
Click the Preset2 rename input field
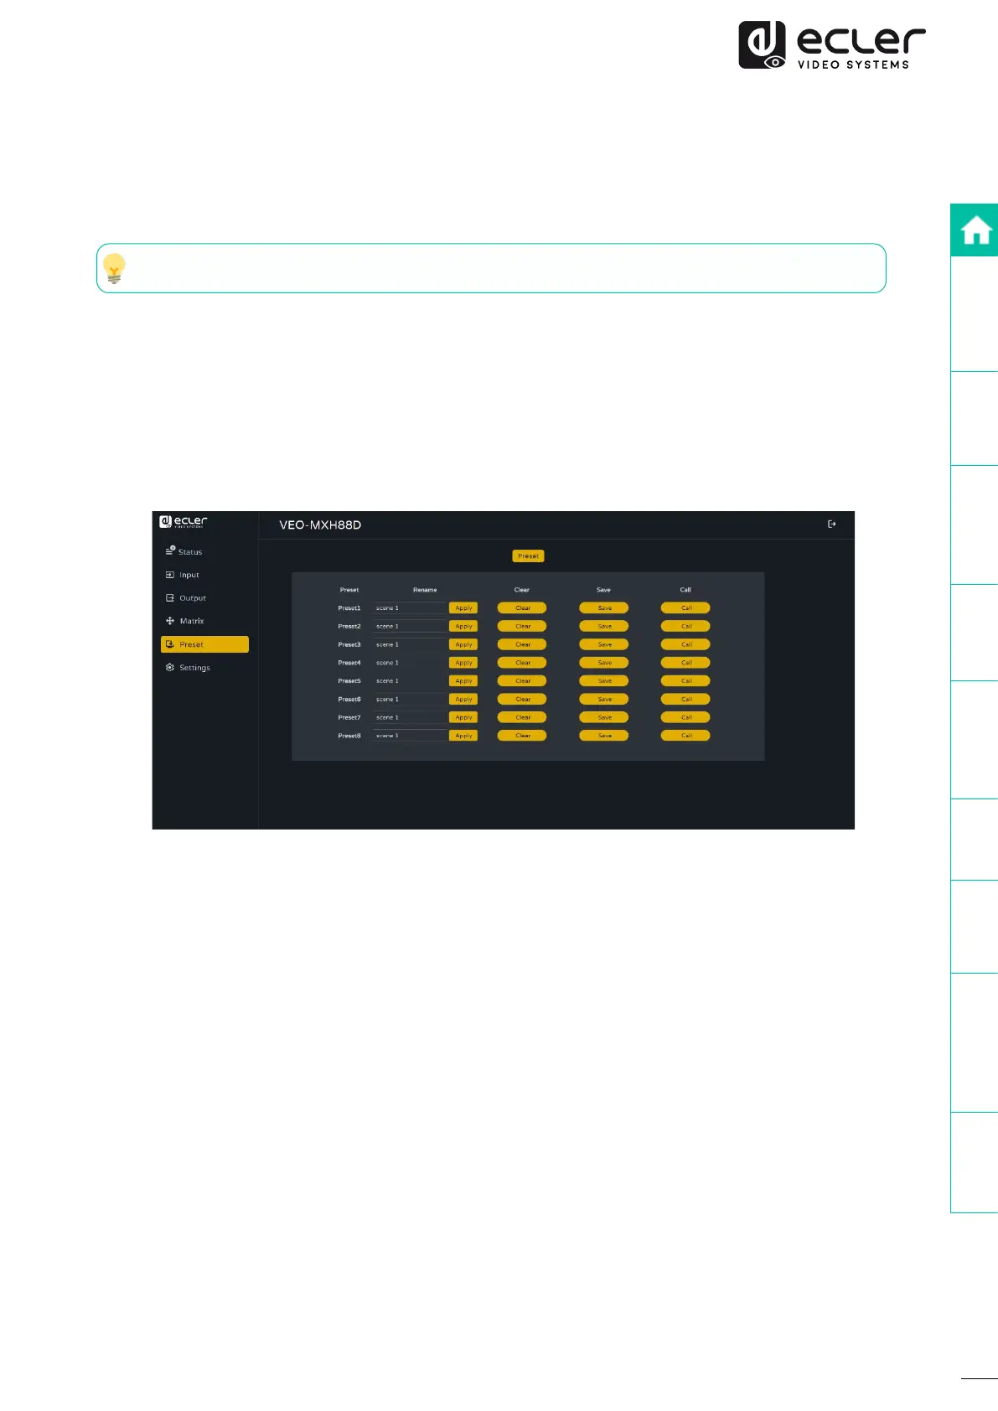(410, 627)
